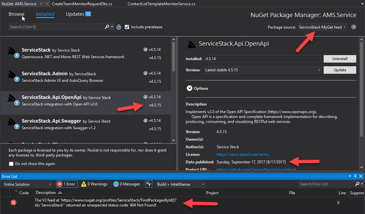
Task: Click the Update button
Action: coord(340,70)
